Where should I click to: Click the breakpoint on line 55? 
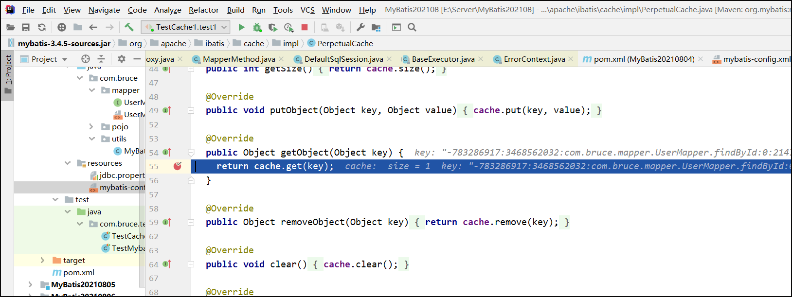coord(178,166)
